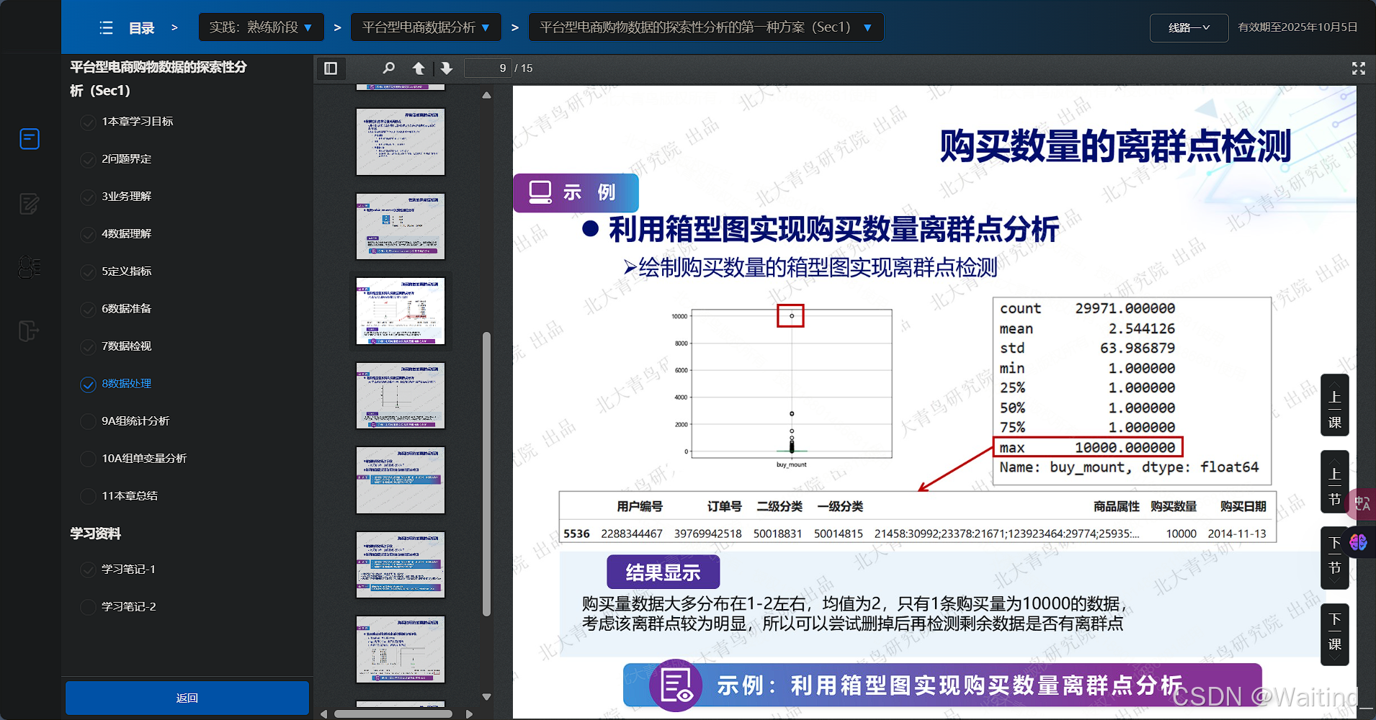1376x720 pixels.
Task: Toggle the checked circle for 8数据处理
Action: 88,384
